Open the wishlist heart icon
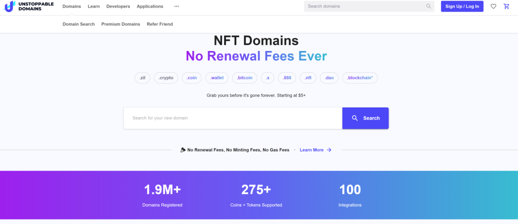518x224 pixels. (x=494, y=7)
